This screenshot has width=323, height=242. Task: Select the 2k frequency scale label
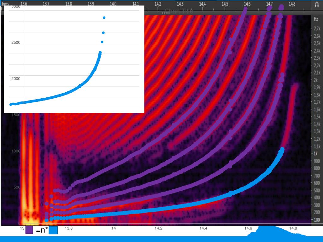click(x=316, y=80)
